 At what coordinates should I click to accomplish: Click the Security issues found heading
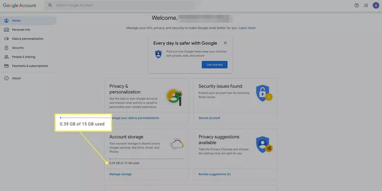pos(220,86)
